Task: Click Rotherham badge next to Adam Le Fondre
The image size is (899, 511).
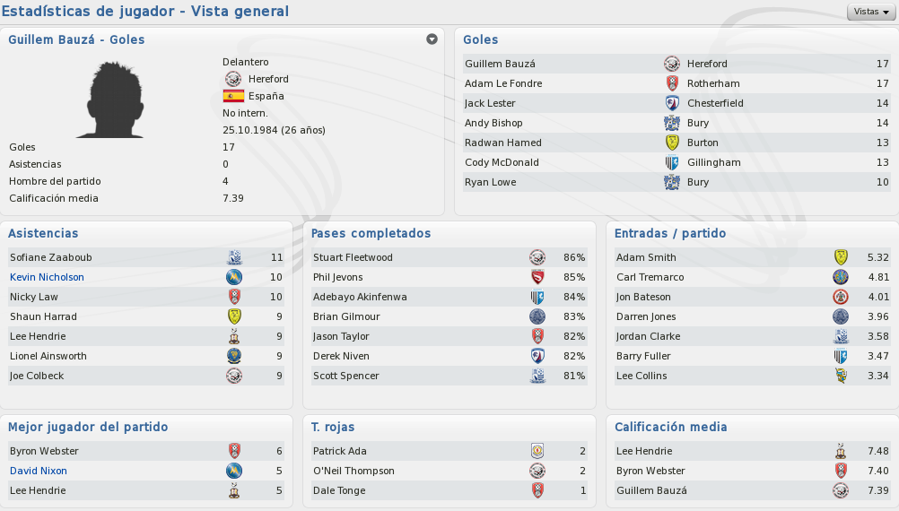Action: point(672,83)
